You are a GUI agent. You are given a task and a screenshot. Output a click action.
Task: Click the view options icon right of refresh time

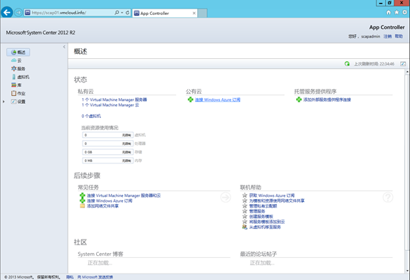coord(403,64)
